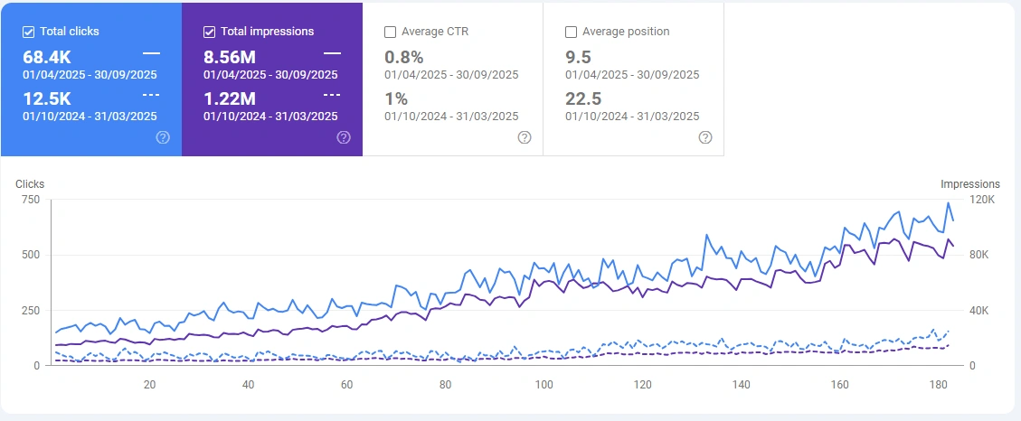Enable the Average CTR checkbox
Screen dimensions: 1021x421
[391, 32]
